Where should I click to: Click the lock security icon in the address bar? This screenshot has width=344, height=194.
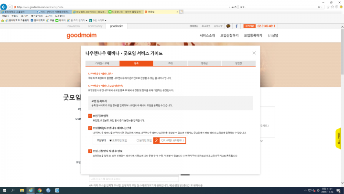tap(233, 7)
